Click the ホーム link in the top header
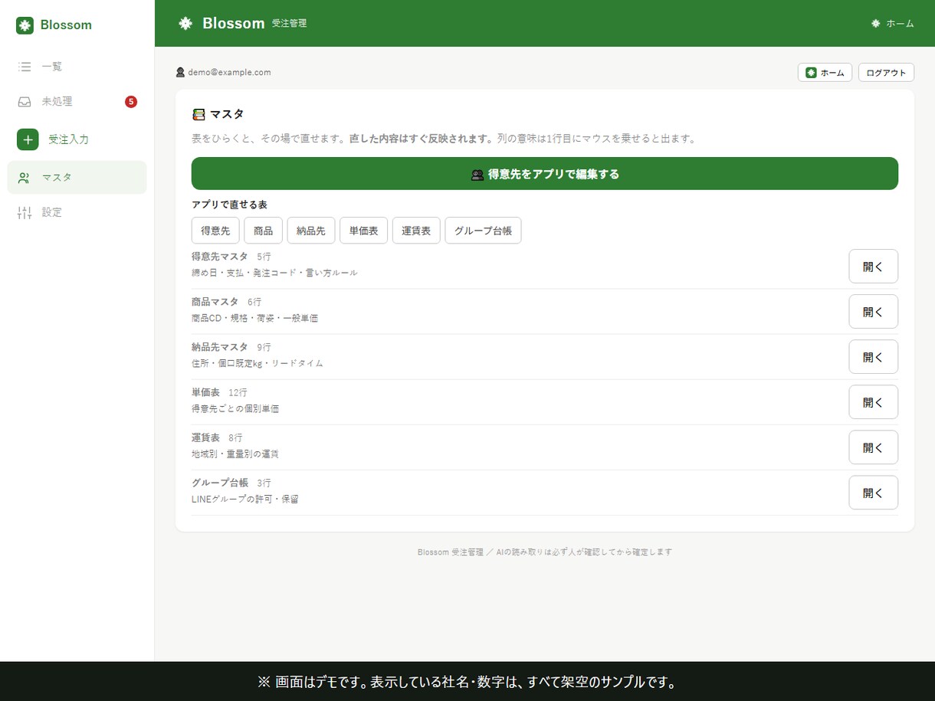Image resolution: width=935 pixels, height=701 pixels. pyautogui.click(x=893, y=24)
